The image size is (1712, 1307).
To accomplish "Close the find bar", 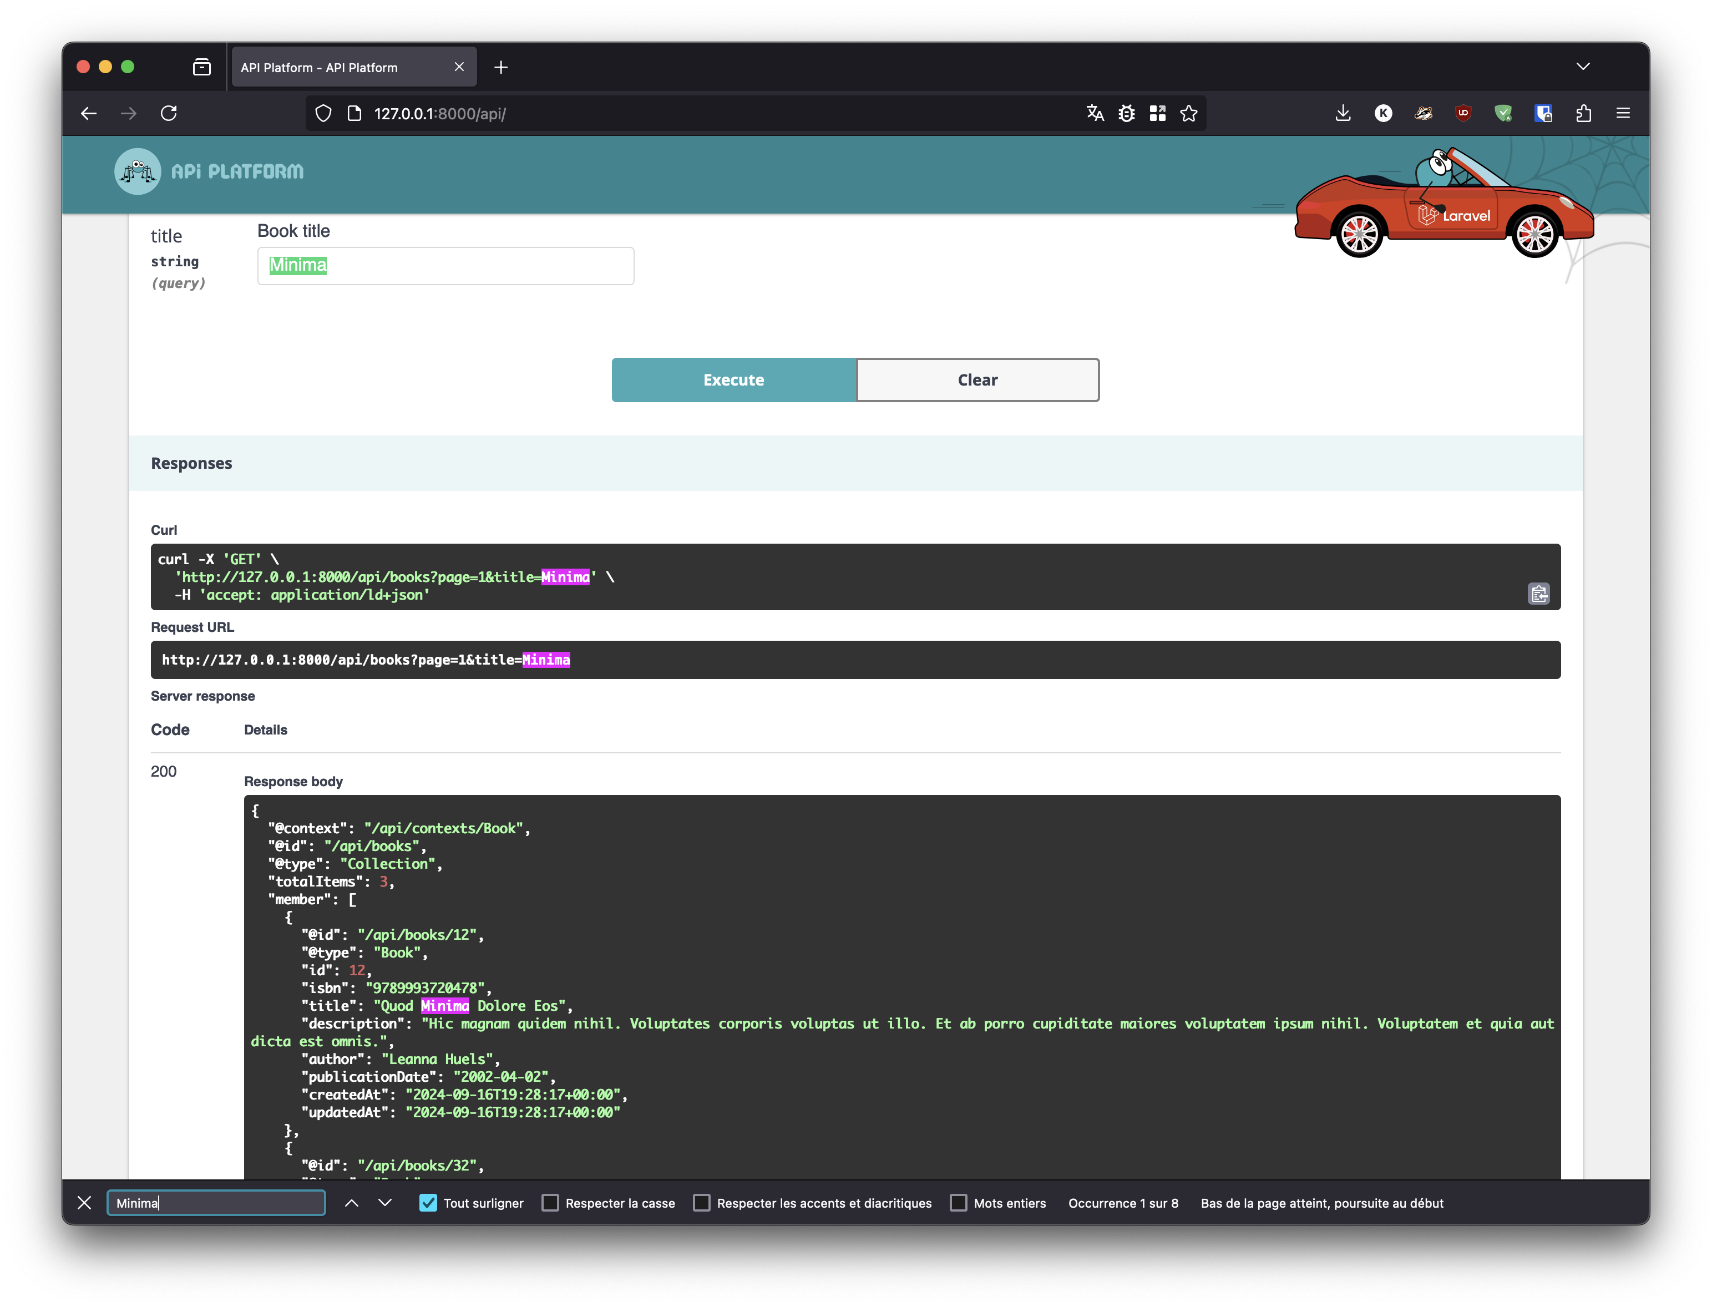I will click(85, 1203).
